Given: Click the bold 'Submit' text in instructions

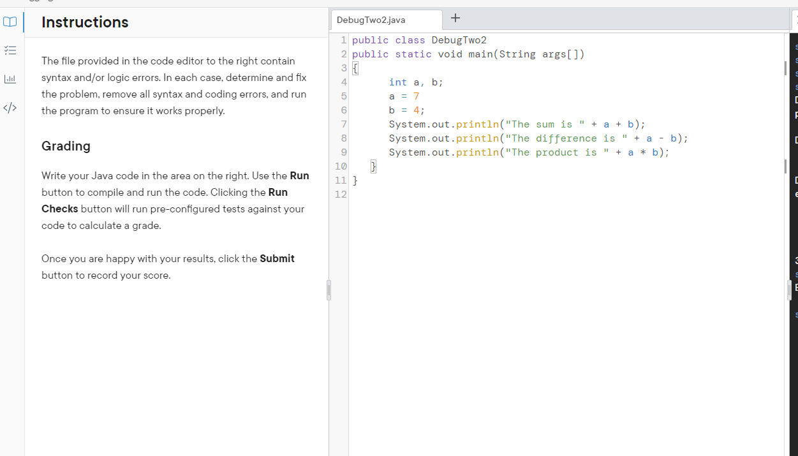Looking at the screenshot, I should (277, 259).
